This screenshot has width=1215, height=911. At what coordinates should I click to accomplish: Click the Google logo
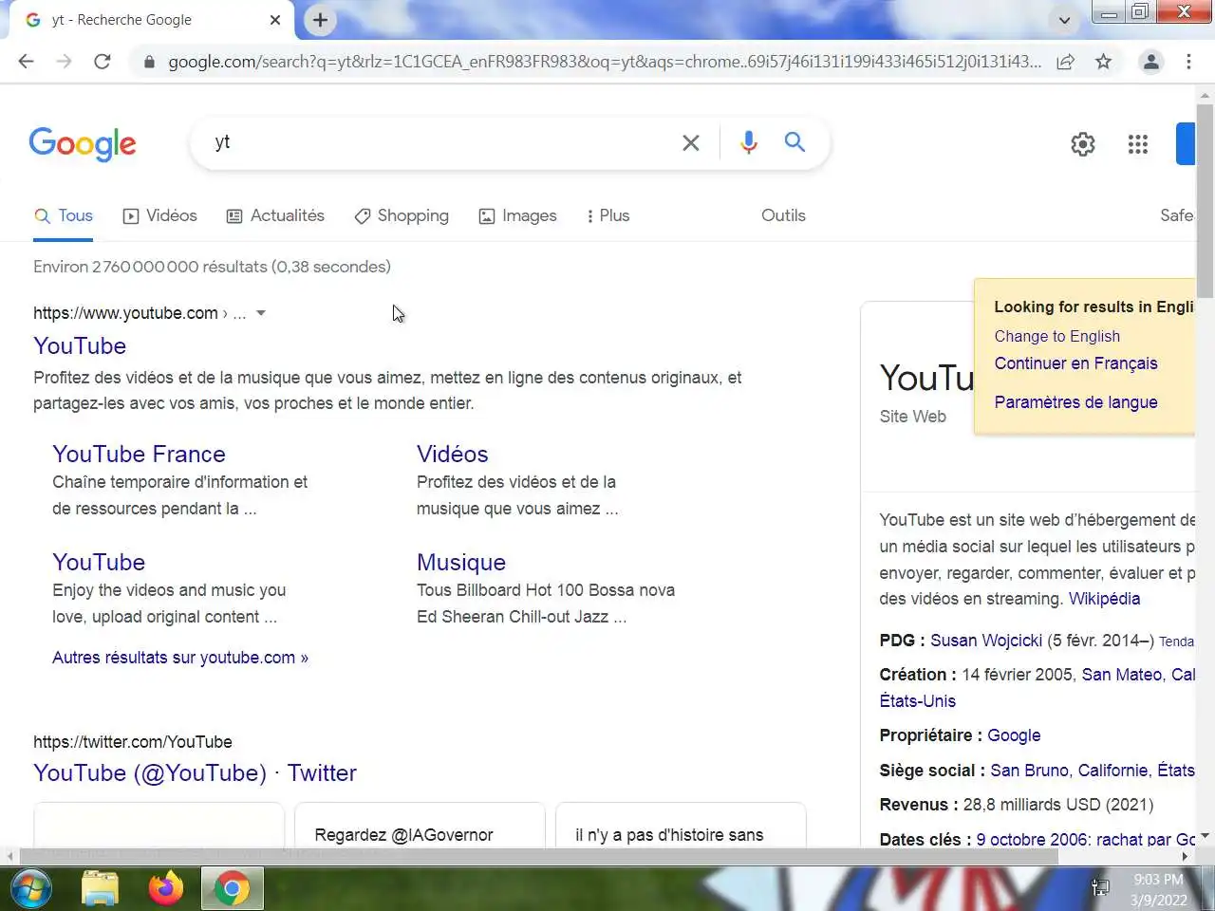(x=83, y=144)
